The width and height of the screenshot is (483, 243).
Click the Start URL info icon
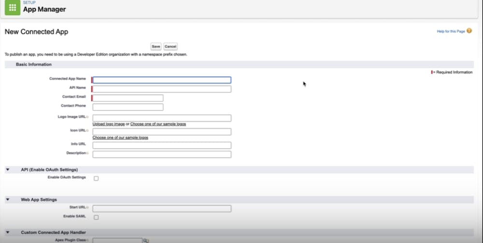[87, 207]
